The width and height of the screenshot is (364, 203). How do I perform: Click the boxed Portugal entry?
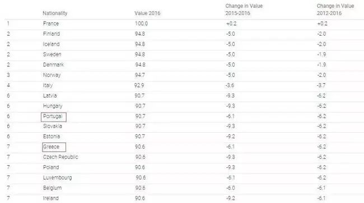[x=54, y=117]
